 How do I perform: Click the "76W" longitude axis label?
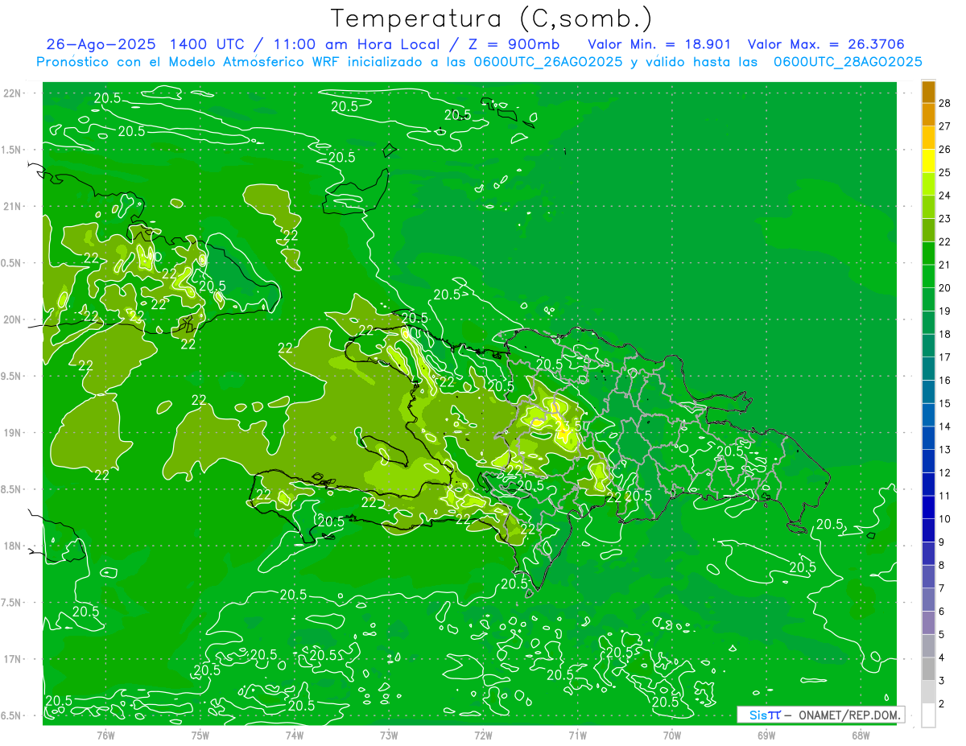pyautogui.click(x=105, y=734)
